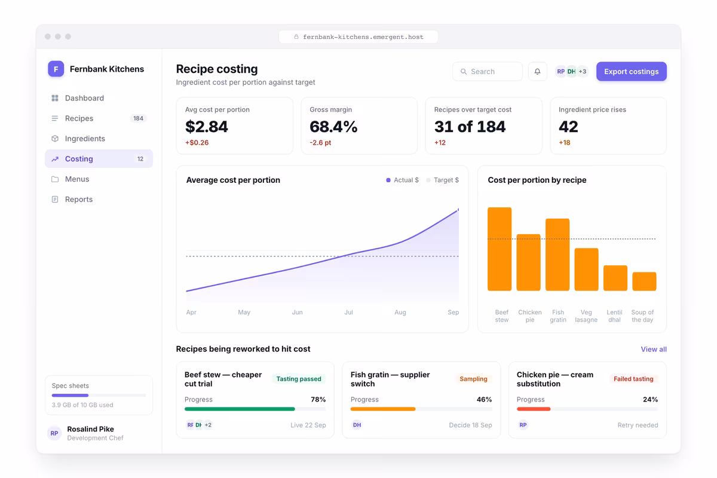Click the Soup of the day bar
This screenshot has height=478, width=717.
[x=644, y=281]
